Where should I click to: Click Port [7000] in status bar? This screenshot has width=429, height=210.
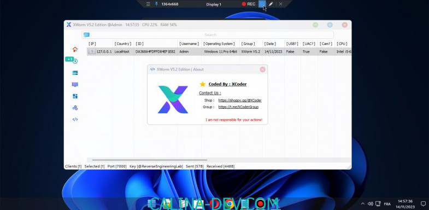[117, 166]
